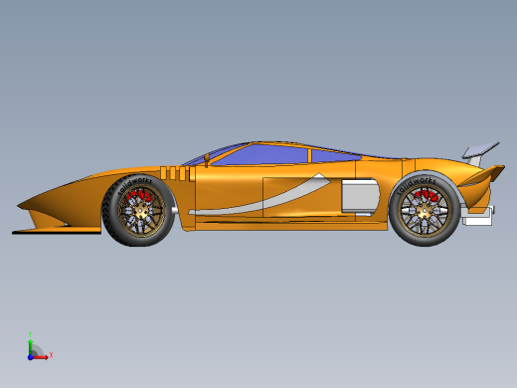Select the black front splitter edge

57,233
